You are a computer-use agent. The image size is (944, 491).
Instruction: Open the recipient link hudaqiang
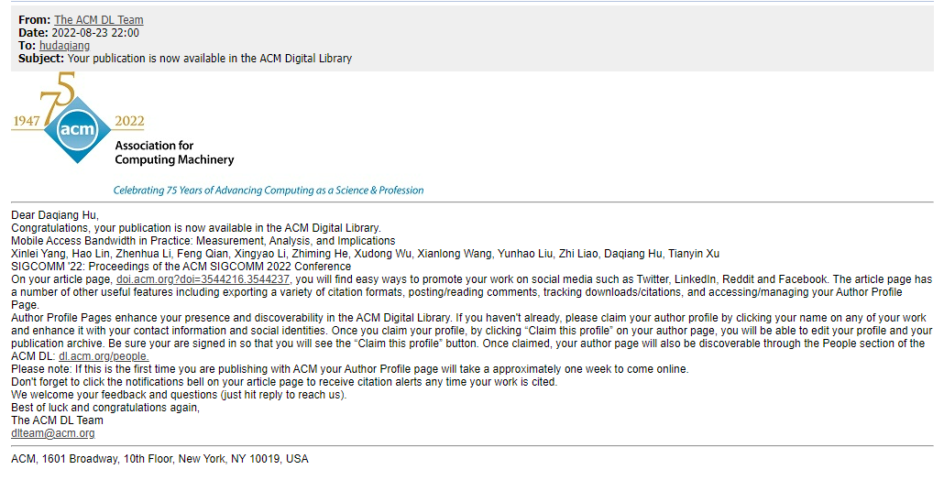[64, 46]
